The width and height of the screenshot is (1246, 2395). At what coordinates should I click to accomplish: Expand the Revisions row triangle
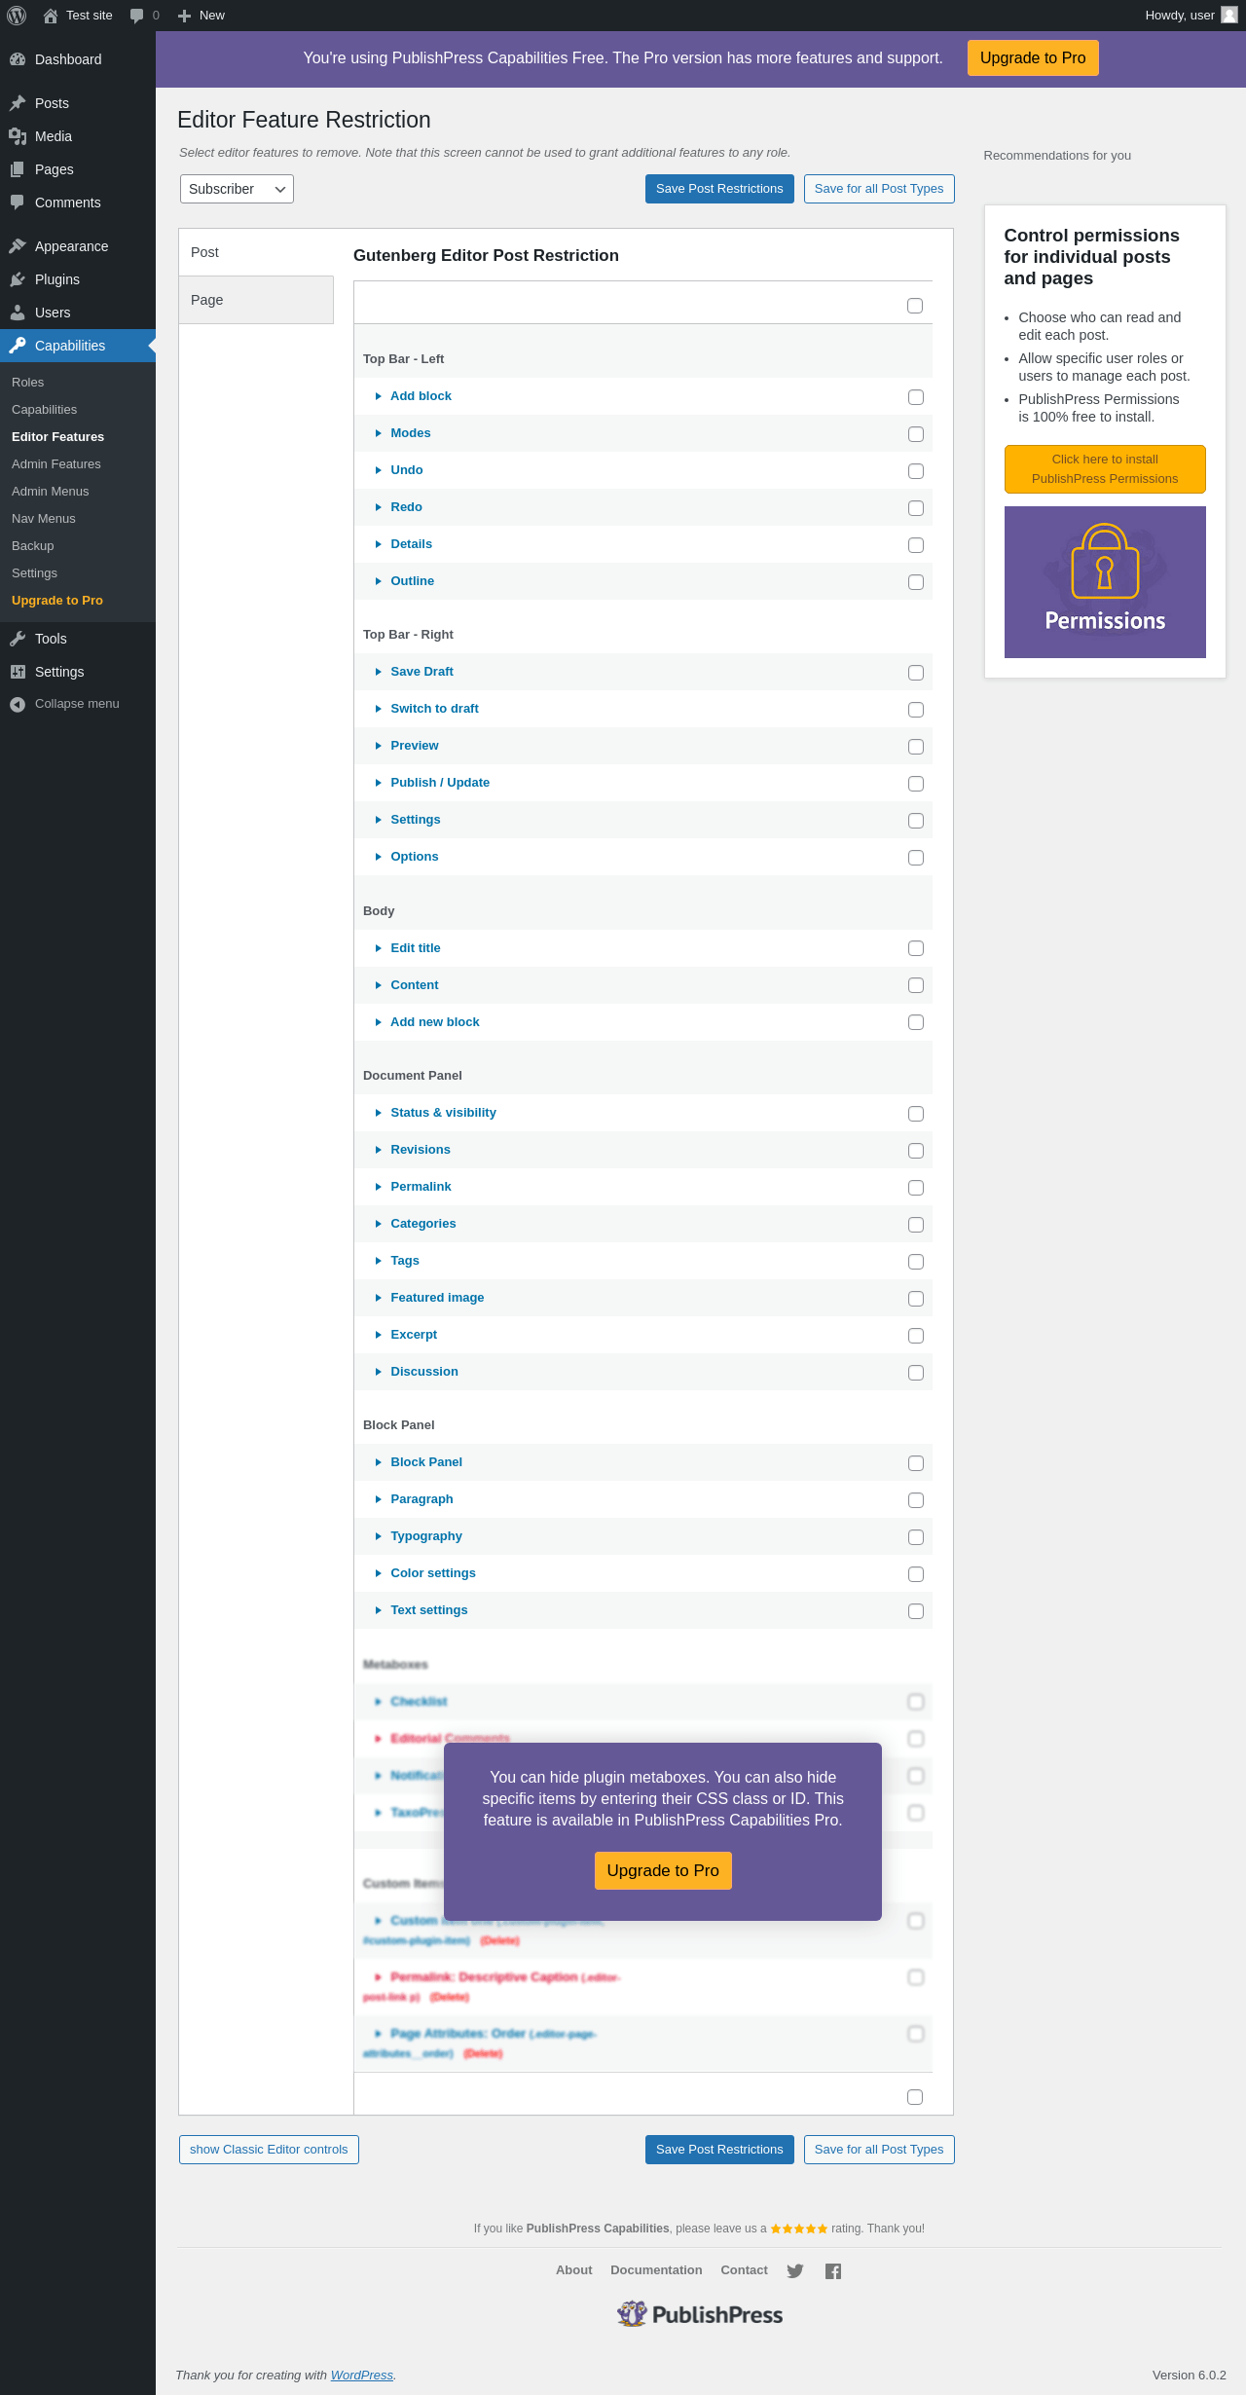[x=378, y=1150]
